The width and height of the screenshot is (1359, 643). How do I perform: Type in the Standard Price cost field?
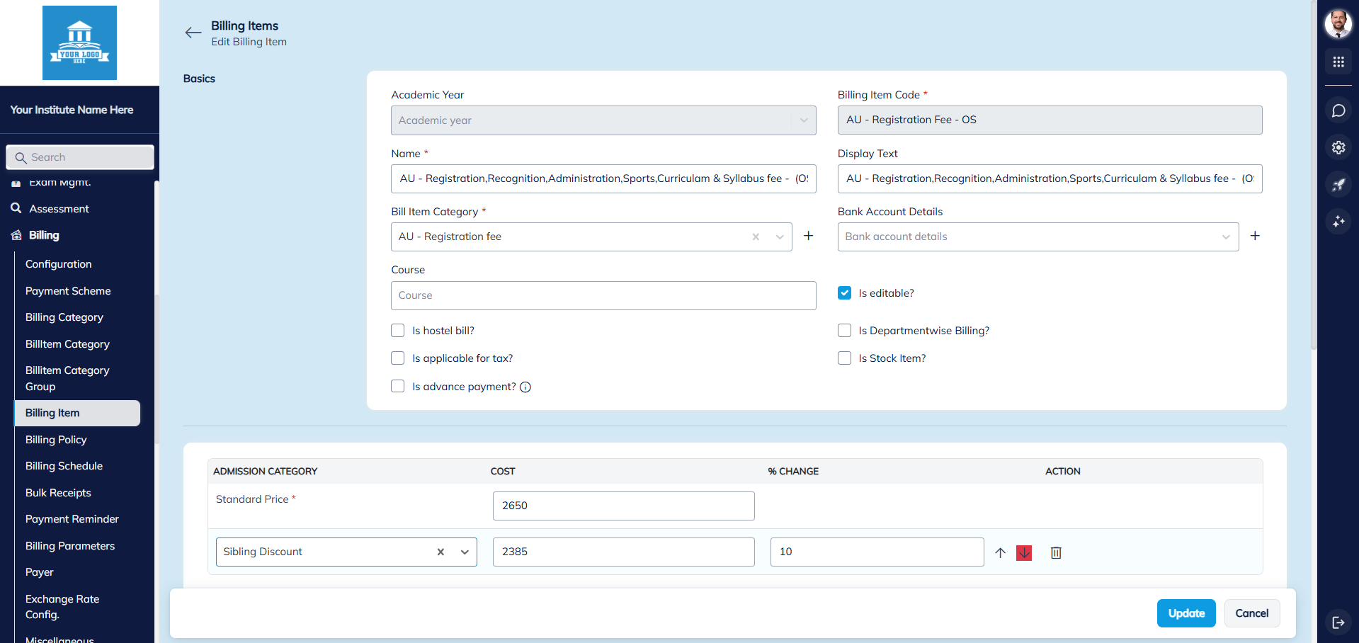tap(622, 506)
